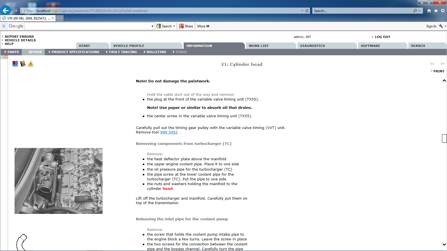Click the yellow warning triangle icon
447x251 pixels.
[x=31, y=64]
